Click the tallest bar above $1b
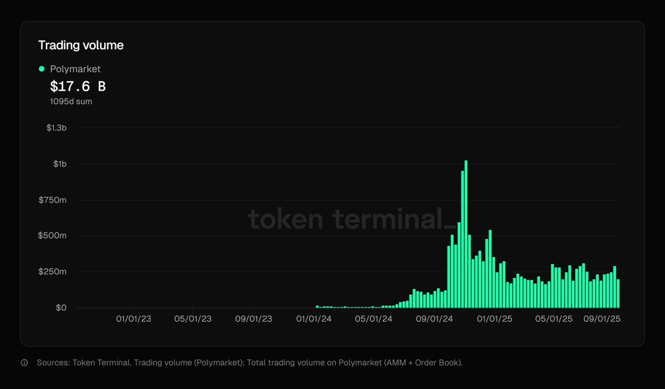The image size is (665, 389). (465, 234)
